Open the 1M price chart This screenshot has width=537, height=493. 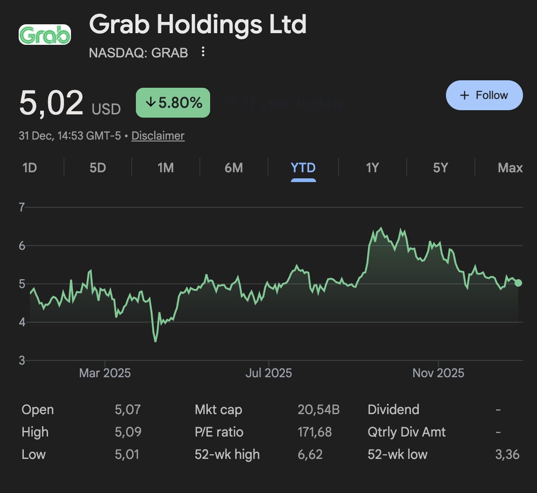[x=165, y=168]
